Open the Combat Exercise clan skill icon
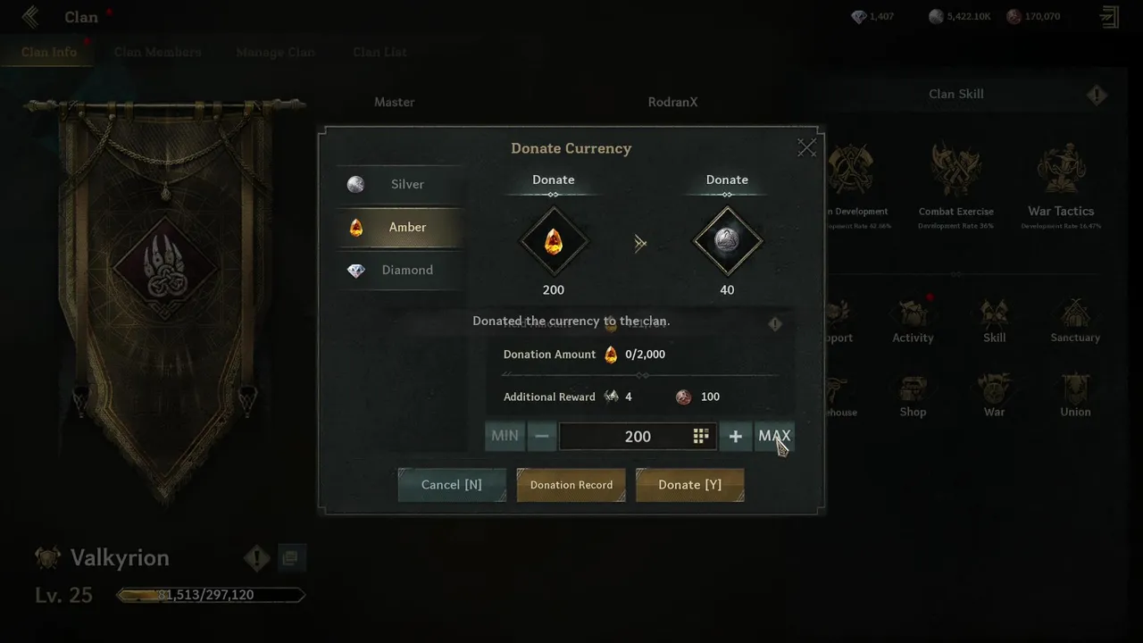Screen dimensions: 1143x643 (x=955, y=170)
